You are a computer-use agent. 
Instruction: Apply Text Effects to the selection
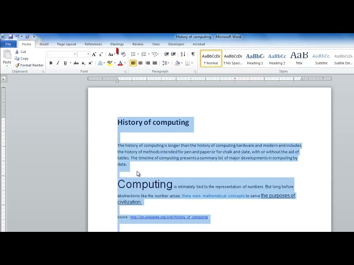click(100, 63)
